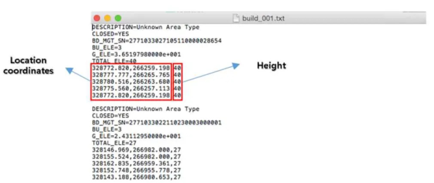This screenshot has height=183, width=434.
Task: Click the line 328146.969,266982.000,27
Action: tap(136, 150)
